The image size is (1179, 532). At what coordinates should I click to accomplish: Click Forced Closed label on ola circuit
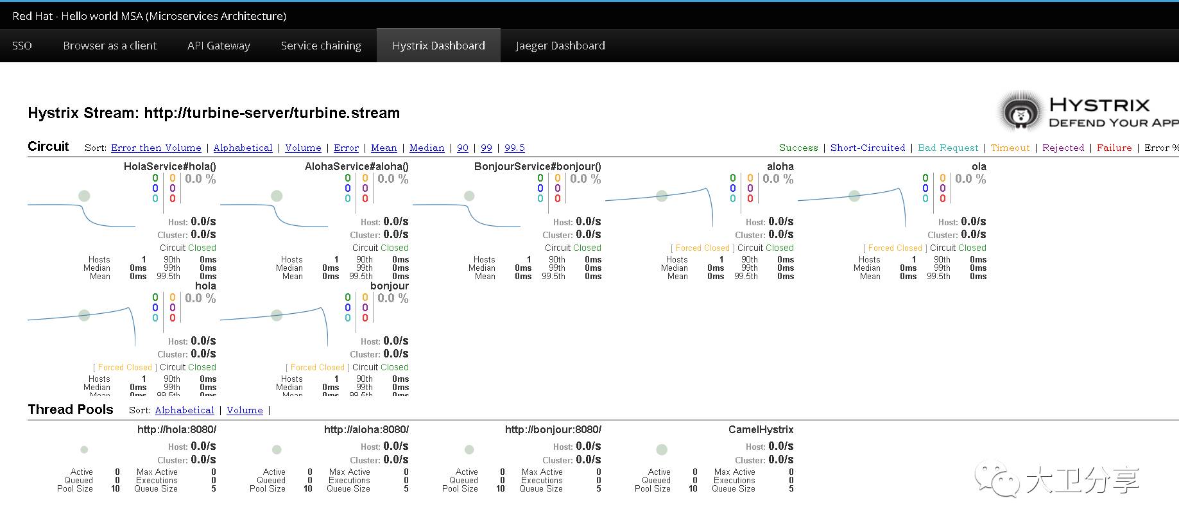[895, 248]
